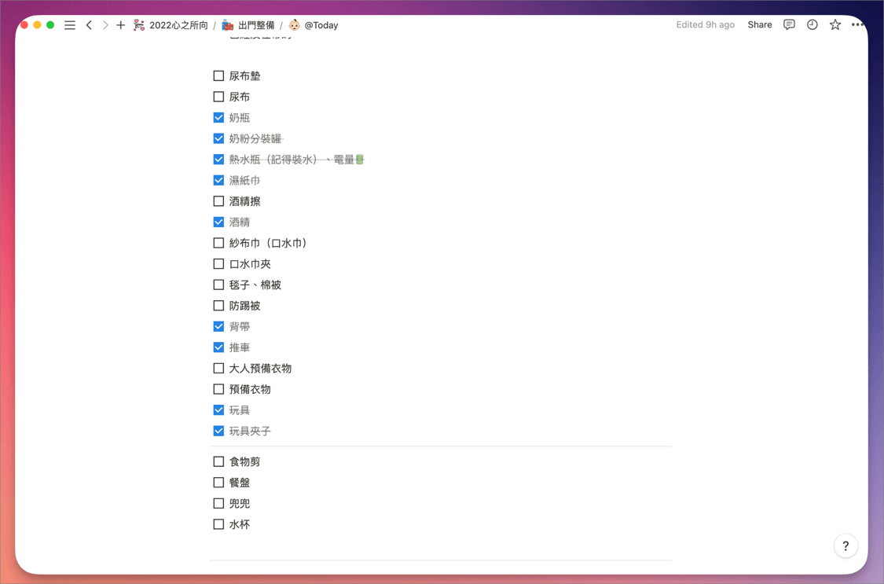Create a new page with the plus icon

[x=120, y=24]
